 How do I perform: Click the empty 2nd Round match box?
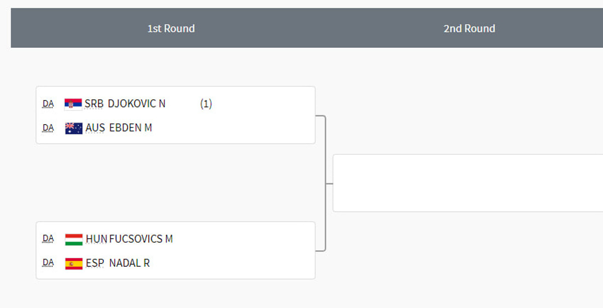(x=467, y=183)
